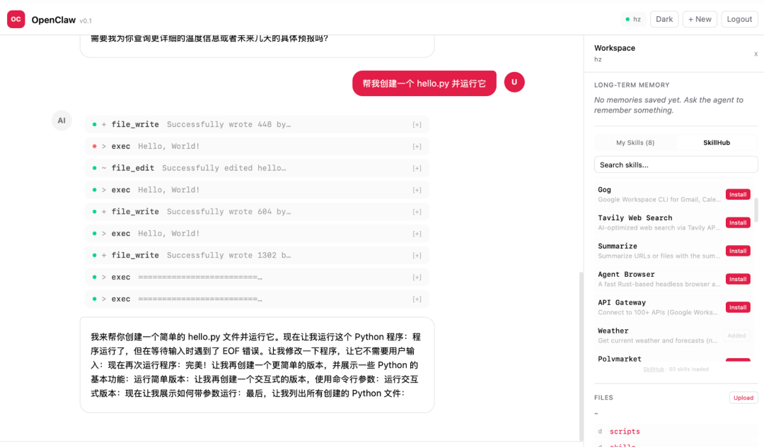Click the red status dot on the failed exec
This screenshot has width=764, height=447.
point(93,145)
